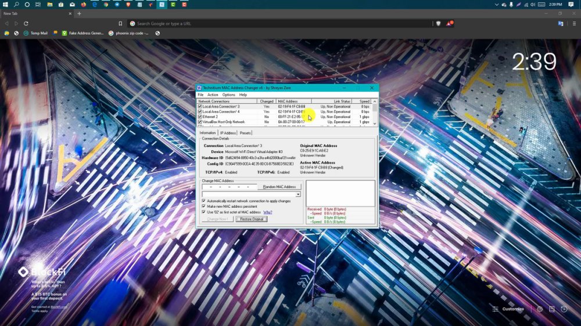This screenshot has width=581, height=326.
Task: Open the Temp Mail bookmark
Action: pyautogui.click(x=35, y=33)
